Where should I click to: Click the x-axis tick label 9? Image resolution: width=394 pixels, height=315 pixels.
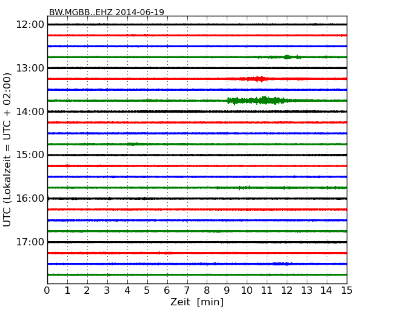pos(227,290)
